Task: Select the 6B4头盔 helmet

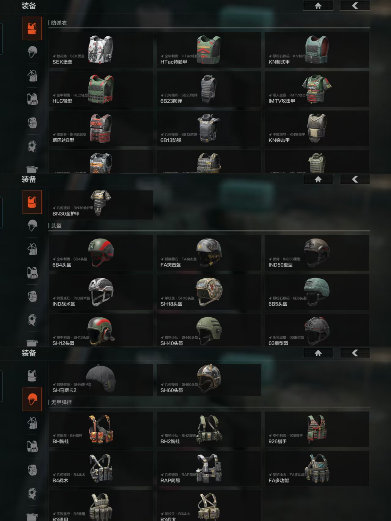Action: 101,253
